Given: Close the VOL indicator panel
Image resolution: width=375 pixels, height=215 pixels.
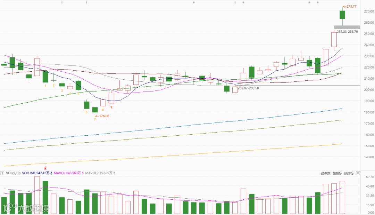Looking at the screenshot, I should (358, 173).
